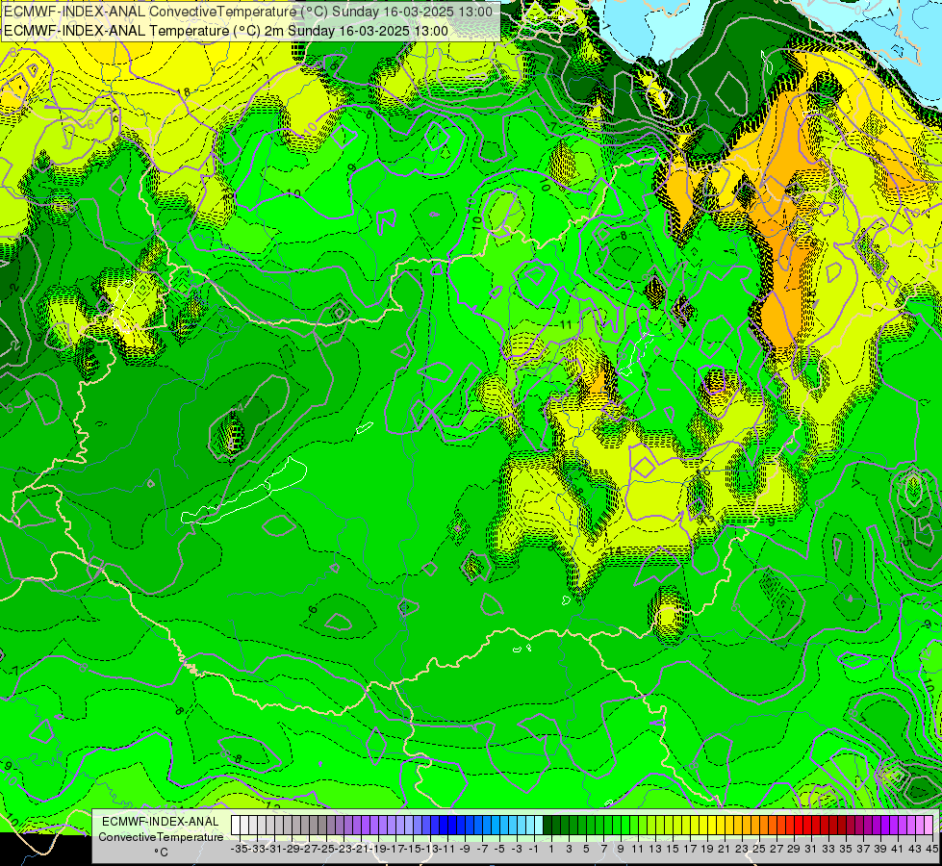The image size is (942, 866).
Task: Click the ECMWF-INDEX-ANAL label in the legend
Action: pos(161,822)
